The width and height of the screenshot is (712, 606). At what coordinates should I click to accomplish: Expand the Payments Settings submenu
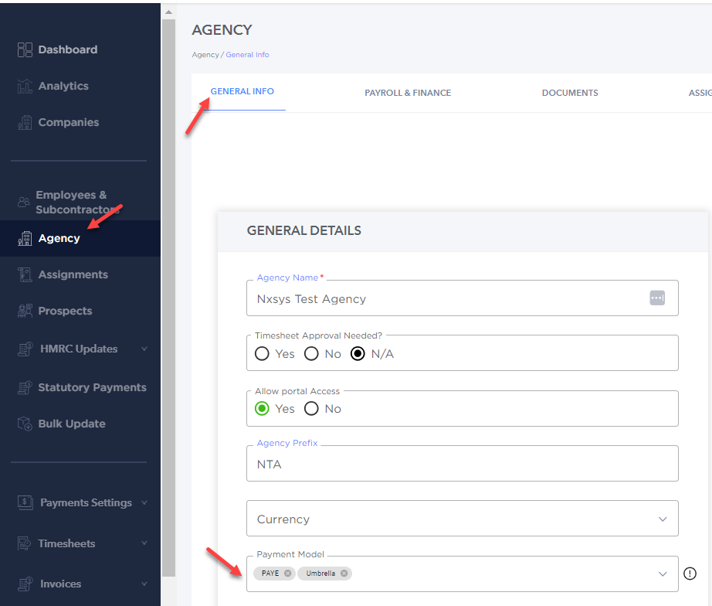[x=144, y=502]
